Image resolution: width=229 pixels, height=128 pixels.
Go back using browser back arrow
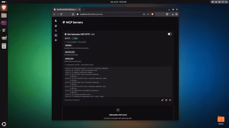(x=54, y=14)
